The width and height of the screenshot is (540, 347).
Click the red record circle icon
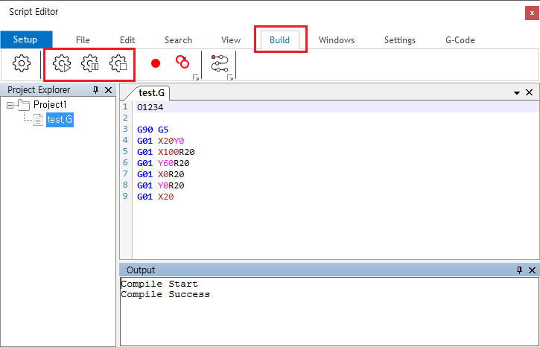click(x=156, y=64)
